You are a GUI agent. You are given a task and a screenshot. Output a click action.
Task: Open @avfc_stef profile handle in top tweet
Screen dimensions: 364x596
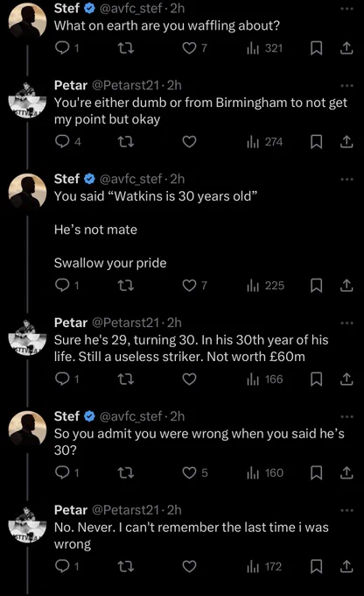point(130,9)
